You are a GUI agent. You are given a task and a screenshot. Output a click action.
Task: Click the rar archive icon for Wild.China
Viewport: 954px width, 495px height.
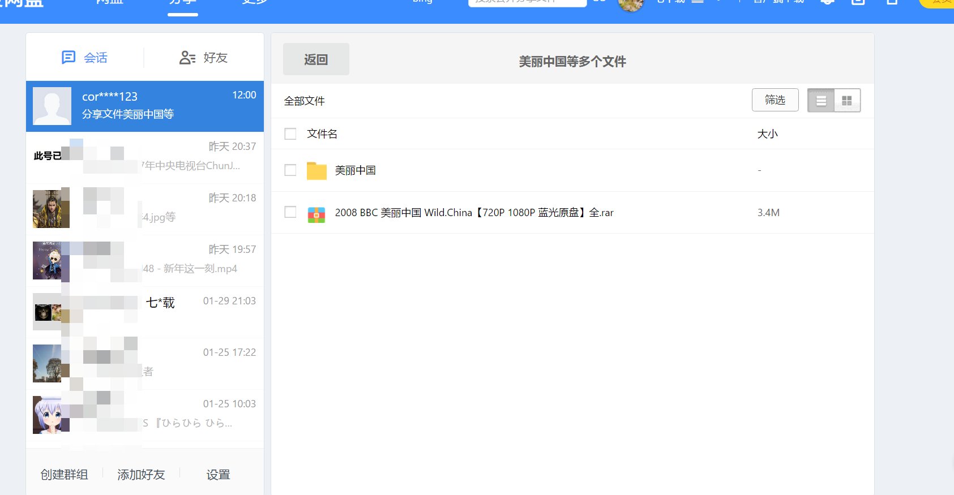pyautogui.click(x=316, y=214)
